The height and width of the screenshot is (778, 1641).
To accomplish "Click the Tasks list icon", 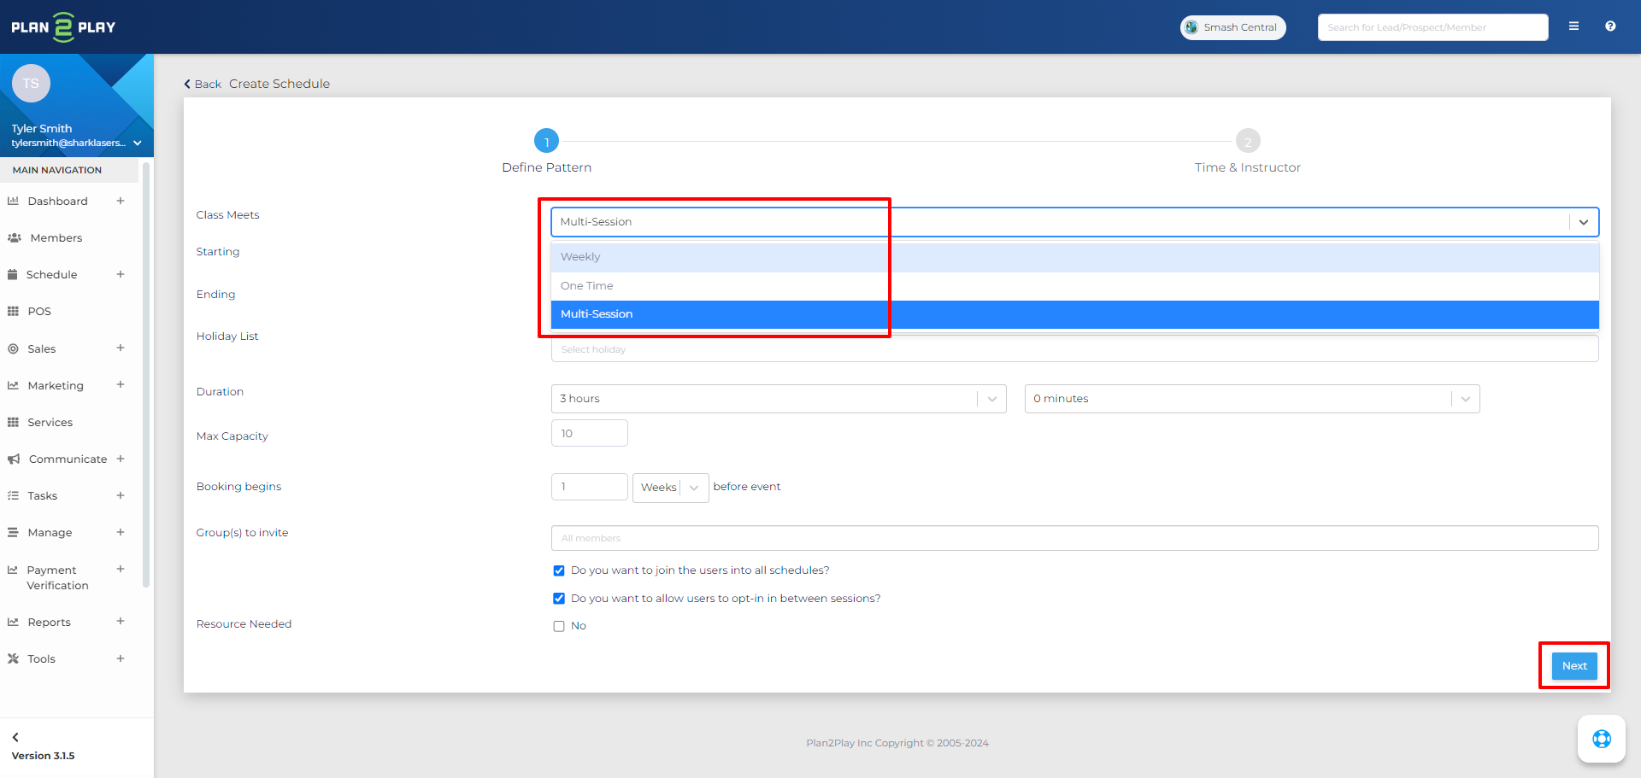I will tap(13, 495).
